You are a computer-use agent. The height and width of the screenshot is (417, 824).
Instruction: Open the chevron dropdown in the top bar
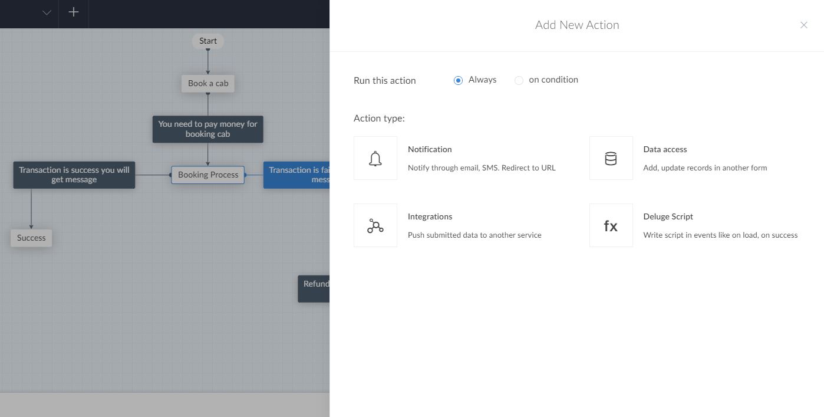point(45,13)
